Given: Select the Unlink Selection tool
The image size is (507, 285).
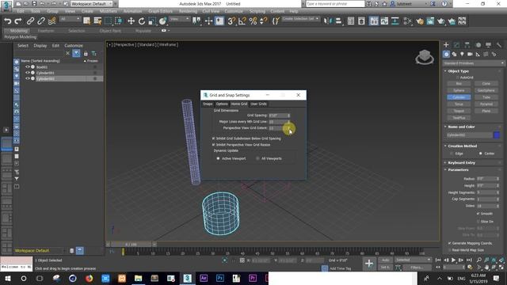Looking at the screenshot, I should [41, 21].
